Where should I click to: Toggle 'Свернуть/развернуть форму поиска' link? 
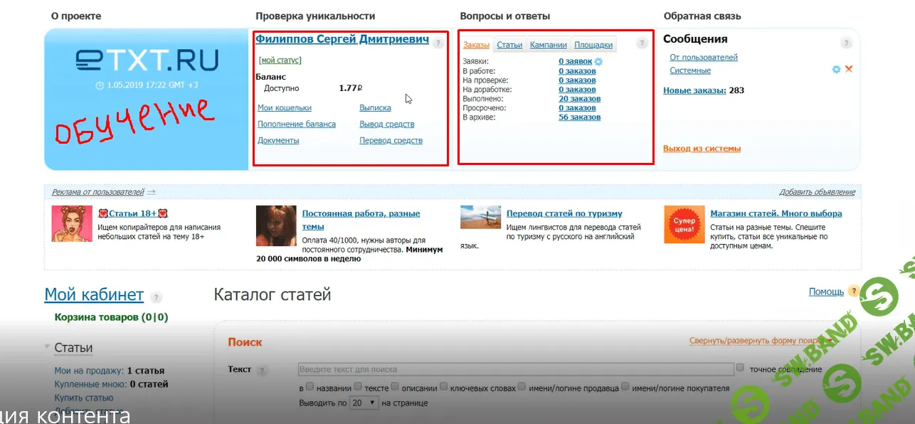pos(756,341)
